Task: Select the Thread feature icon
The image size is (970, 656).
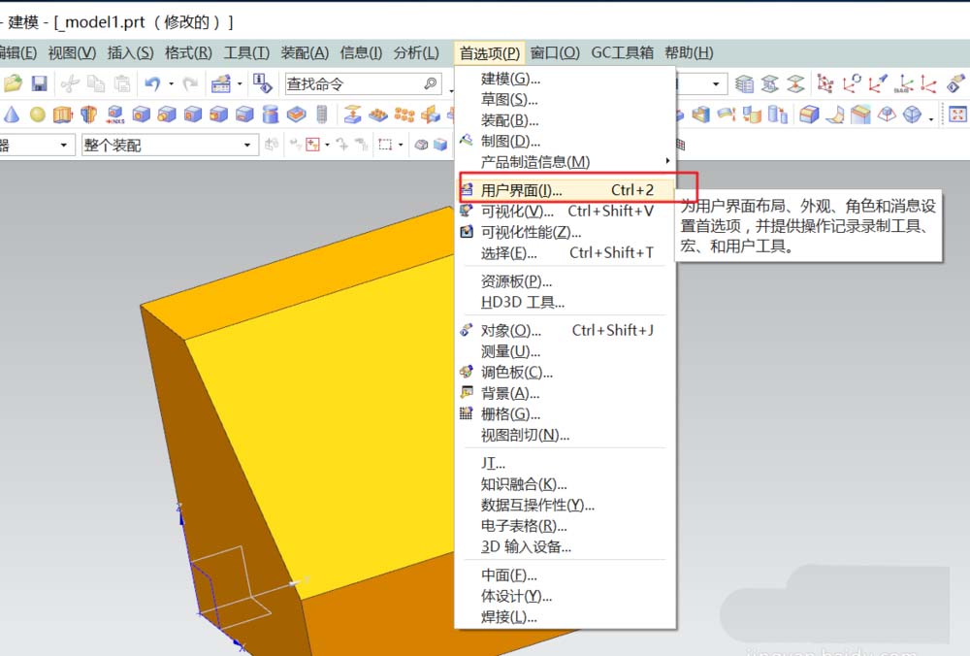Action: click(x=322, y=115)
